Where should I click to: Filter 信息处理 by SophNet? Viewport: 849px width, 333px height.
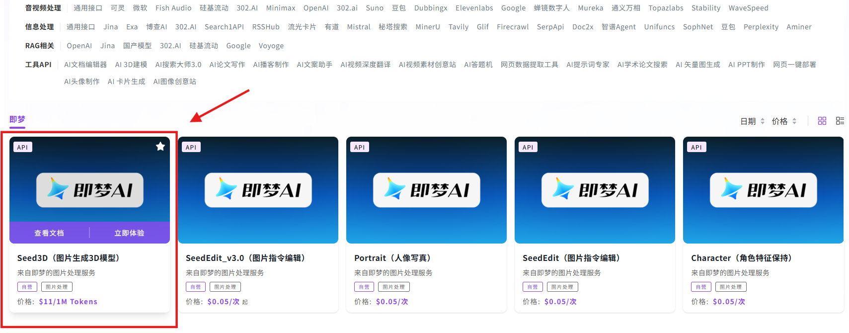click(x=698, y=27)
